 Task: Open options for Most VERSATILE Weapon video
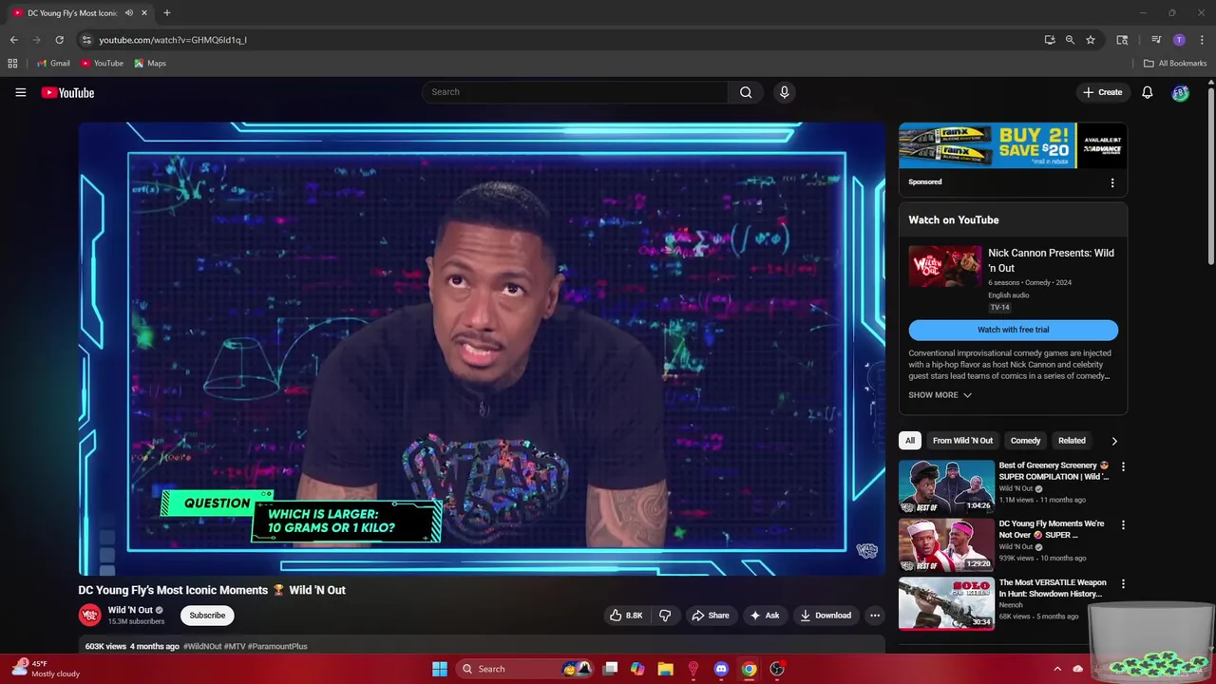(1123, 583)
